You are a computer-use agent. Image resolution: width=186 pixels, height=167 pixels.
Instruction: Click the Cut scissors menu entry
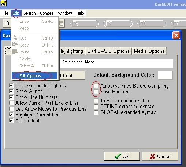point(34,38)
